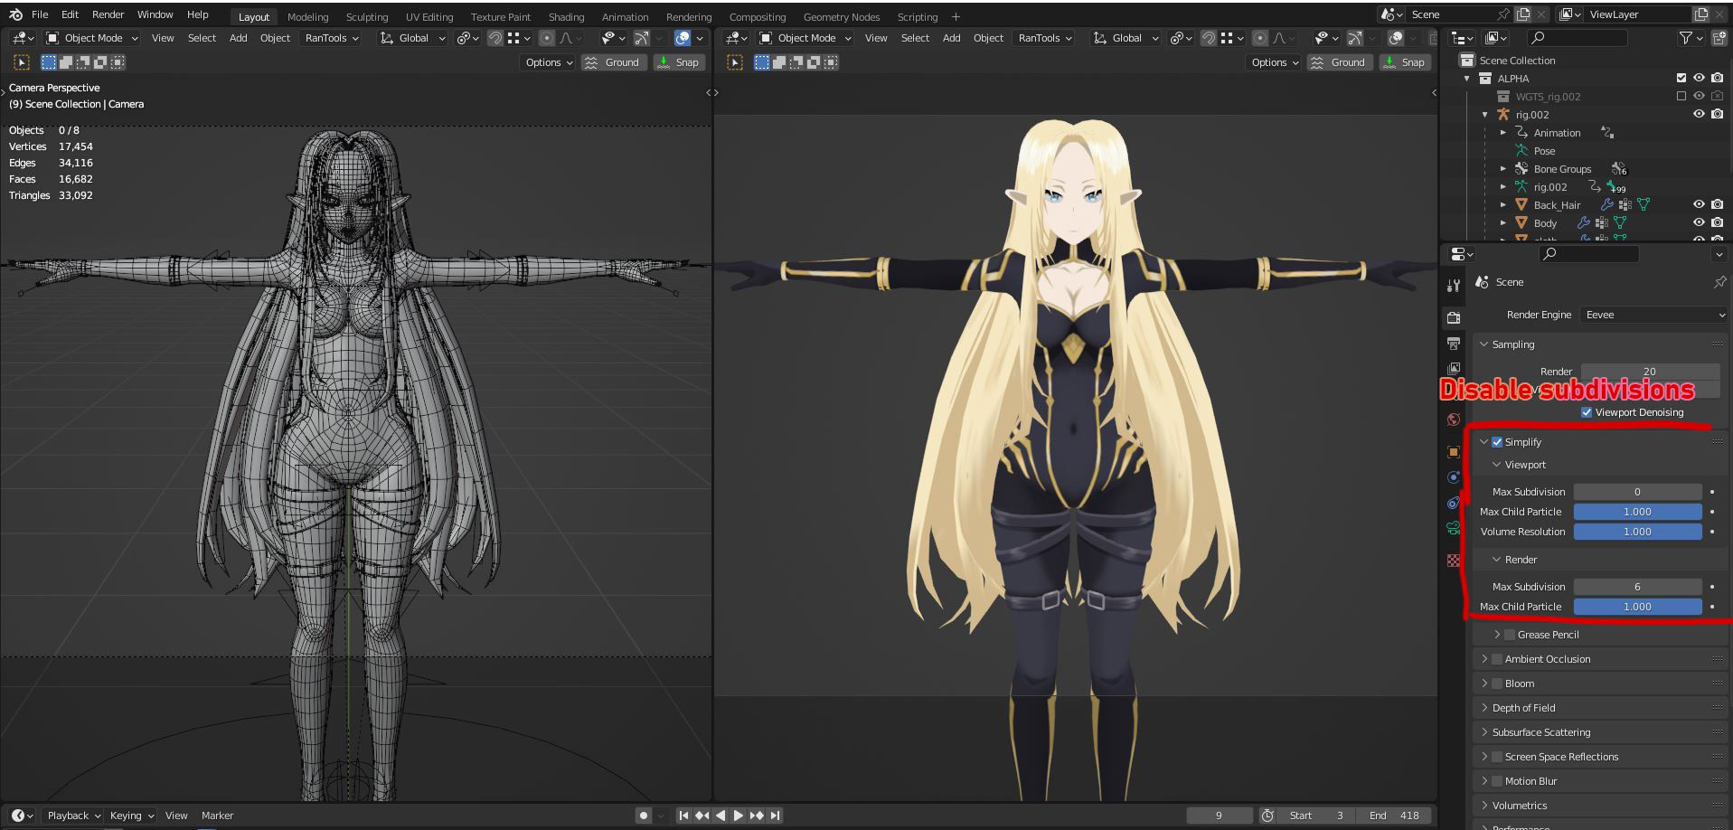Toggle Viewport Denoising checkbox
1733x830 pixels.
point(1587,412)
